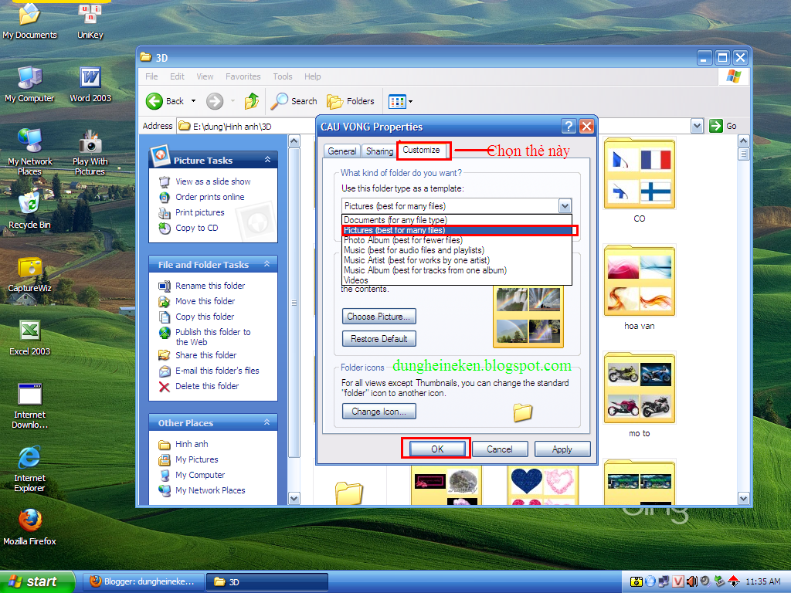Open Views dropdown arrow
The height and width of the screenshot is (593, 791).
click(x=411, y=101)
